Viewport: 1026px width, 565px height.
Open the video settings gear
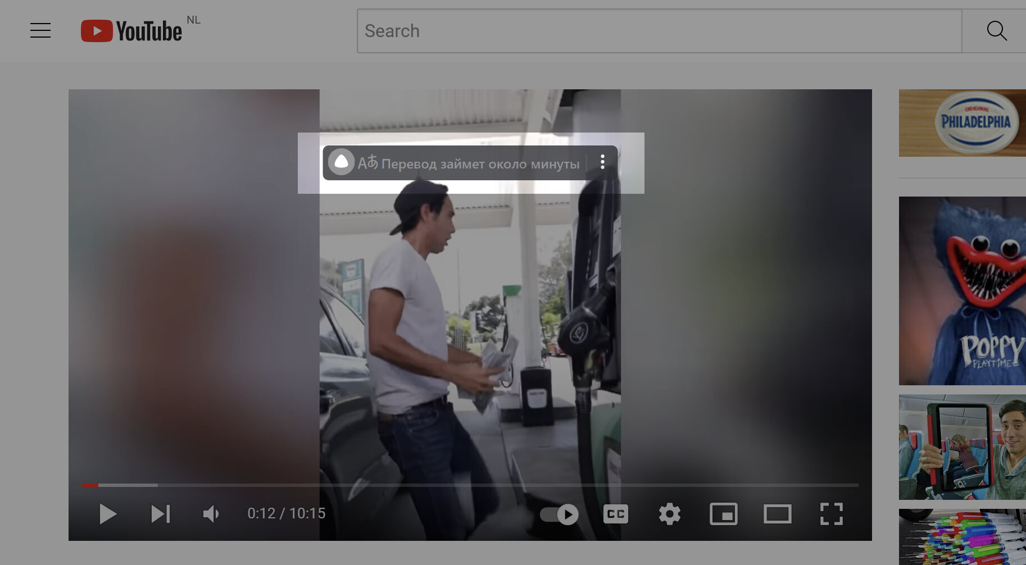pyautogui.click(x=669, y=513)
